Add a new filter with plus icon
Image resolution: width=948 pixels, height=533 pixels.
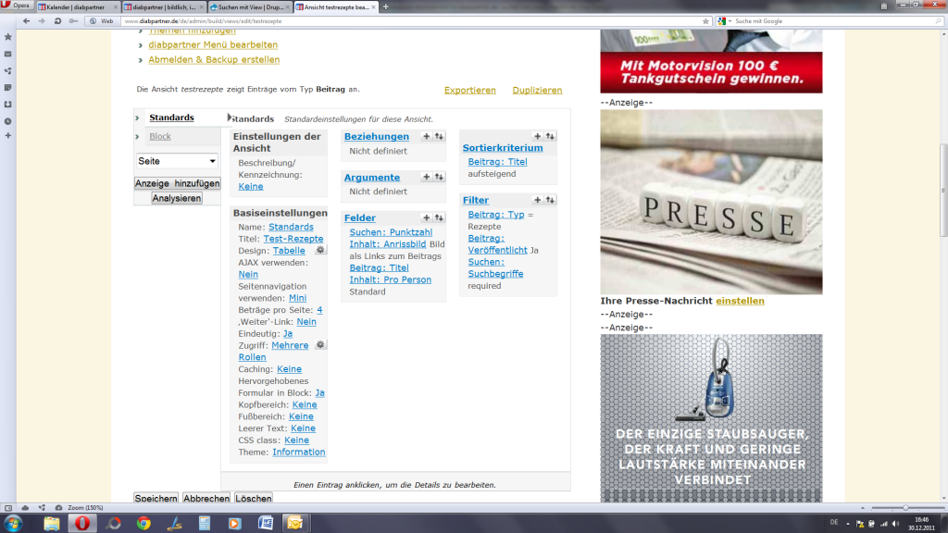pos(538,200)
